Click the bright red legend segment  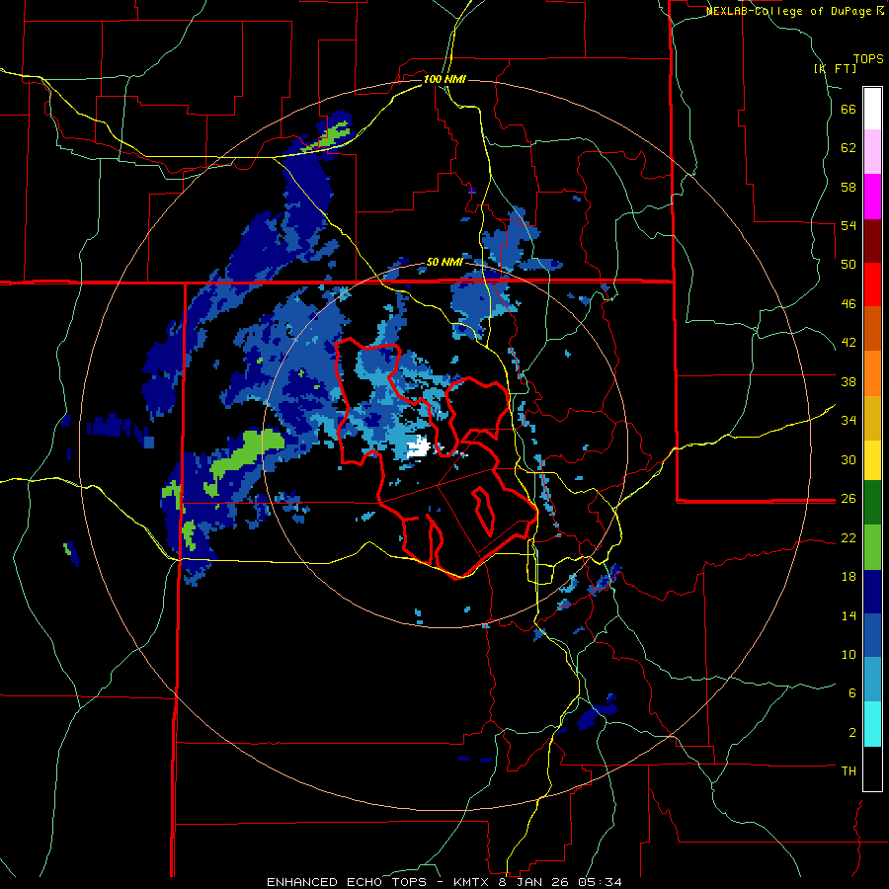coord(872,284)
